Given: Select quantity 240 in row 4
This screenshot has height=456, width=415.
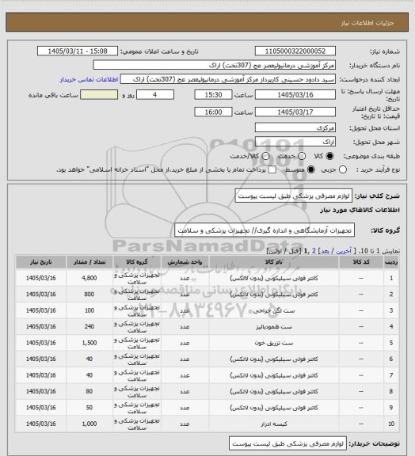Looking at the screenshot, I should click(89, 327).
